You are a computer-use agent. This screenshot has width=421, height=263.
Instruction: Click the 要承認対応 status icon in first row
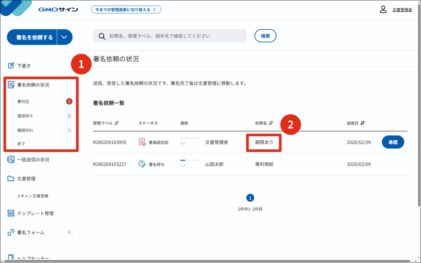[142, 142]
